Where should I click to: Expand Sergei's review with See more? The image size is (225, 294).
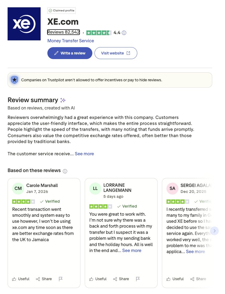pos(195,251)
